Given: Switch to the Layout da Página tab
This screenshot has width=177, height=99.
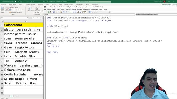Looking at the screenshot, I should [x=30, y=5].
